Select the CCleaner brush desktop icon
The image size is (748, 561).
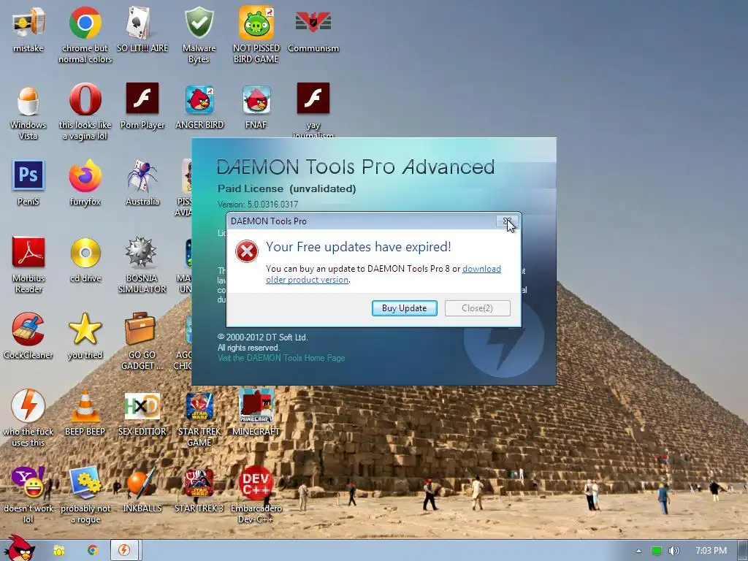28,329
